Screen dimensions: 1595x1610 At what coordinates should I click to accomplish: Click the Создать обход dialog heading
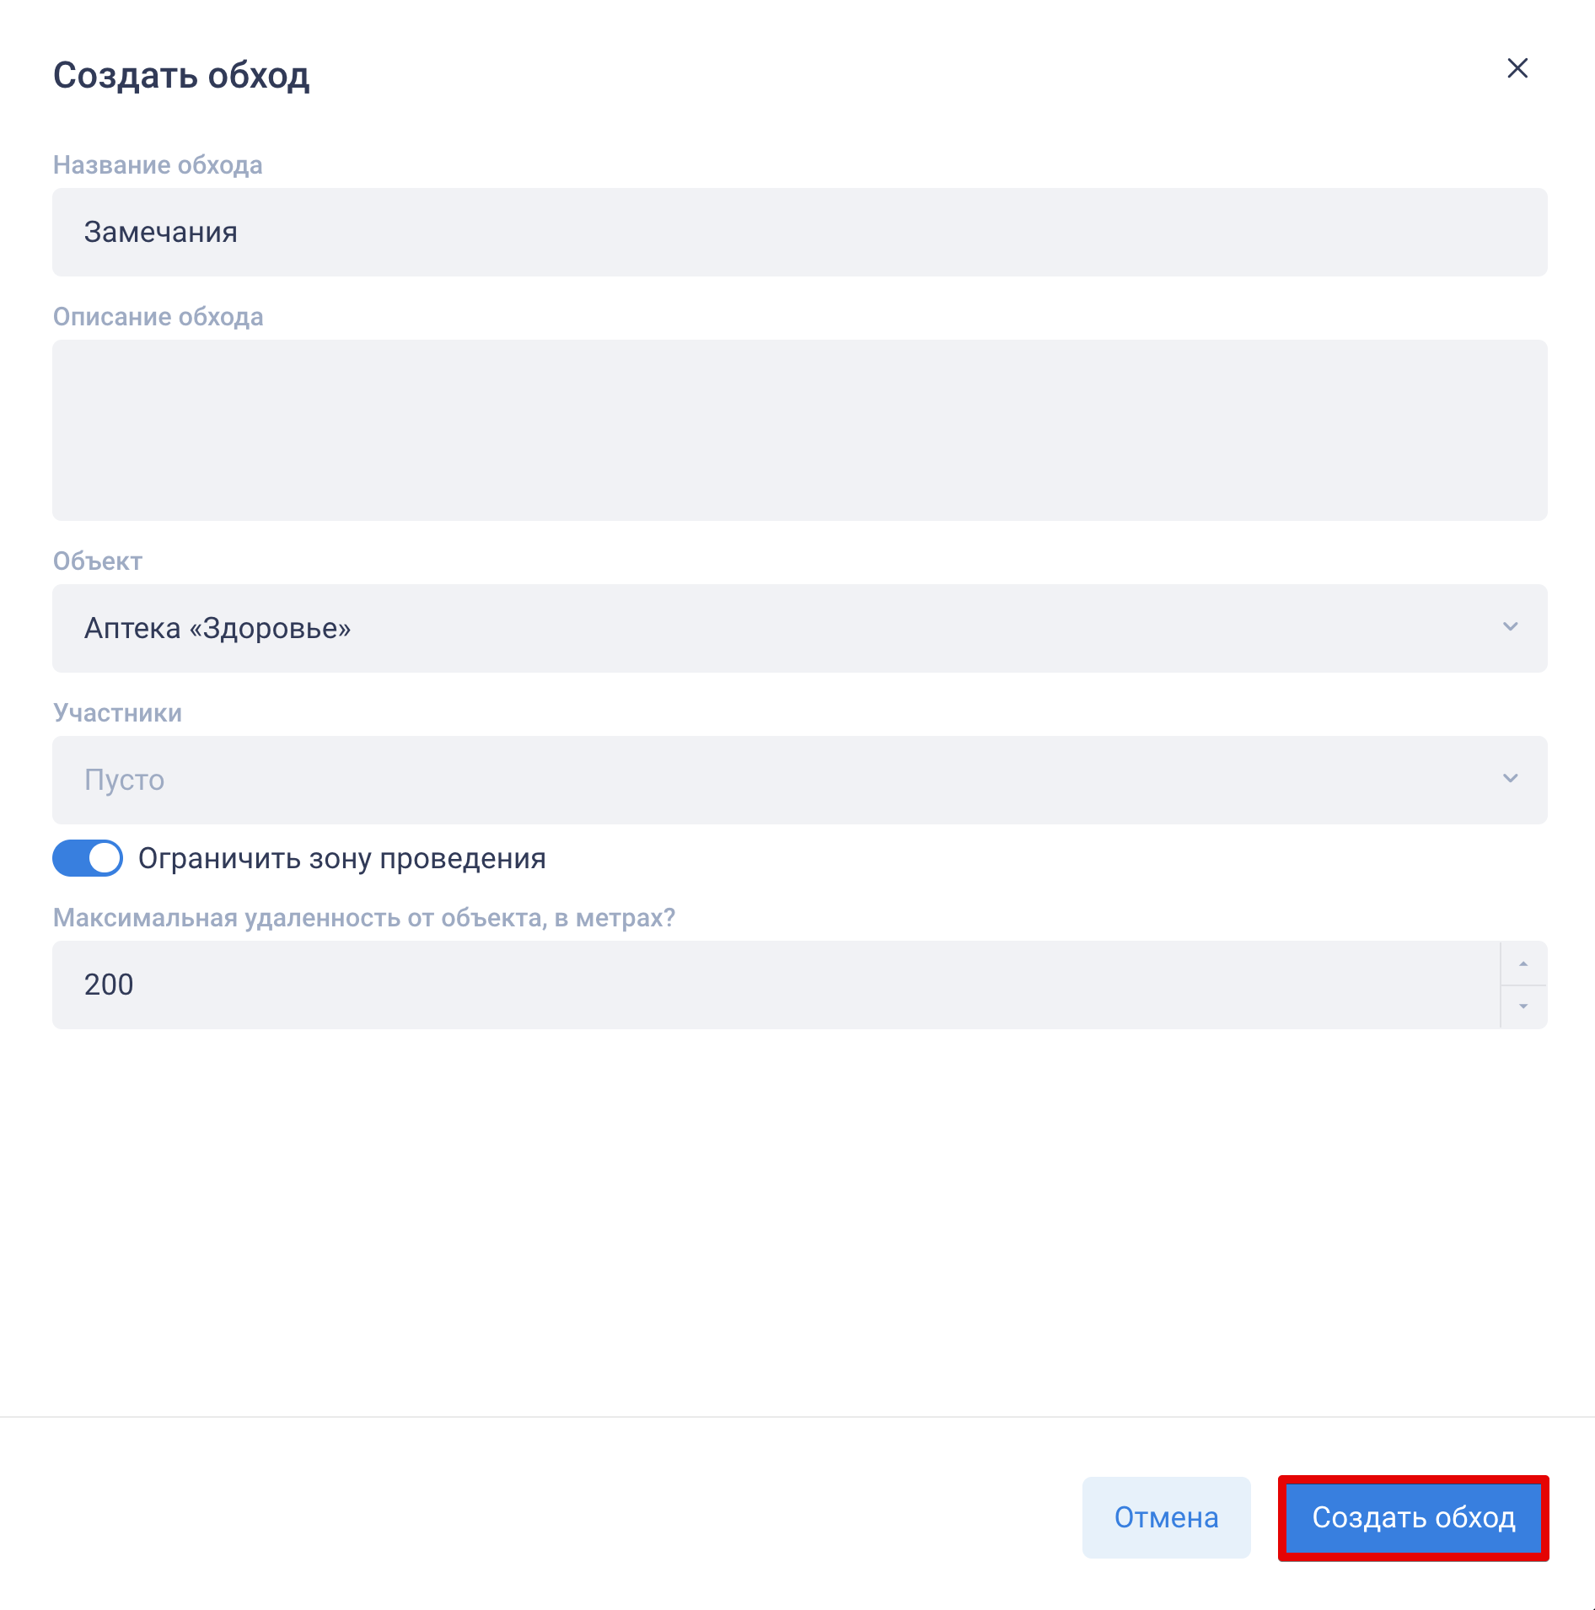coord(181,76)
